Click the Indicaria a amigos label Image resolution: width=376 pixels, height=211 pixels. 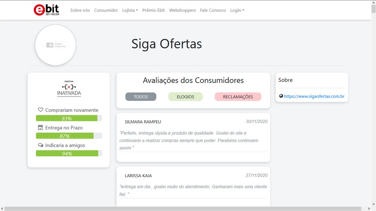click(x=65, y=145)
